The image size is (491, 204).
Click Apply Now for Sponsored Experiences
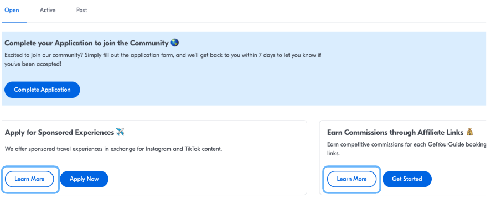click(x=84, y=179)
